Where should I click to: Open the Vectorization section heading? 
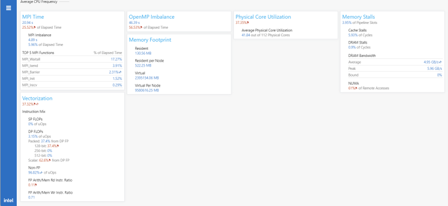pyautogui.click(x=37, y=98)
